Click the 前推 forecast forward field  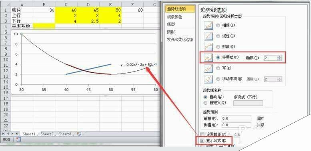pos(237,118)
